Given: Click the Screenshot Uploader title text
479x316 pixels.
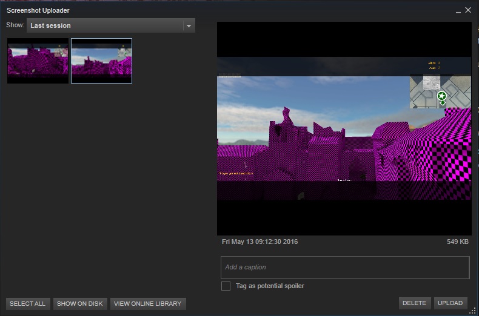Looking at the screenshot, I should coord(38,10).
